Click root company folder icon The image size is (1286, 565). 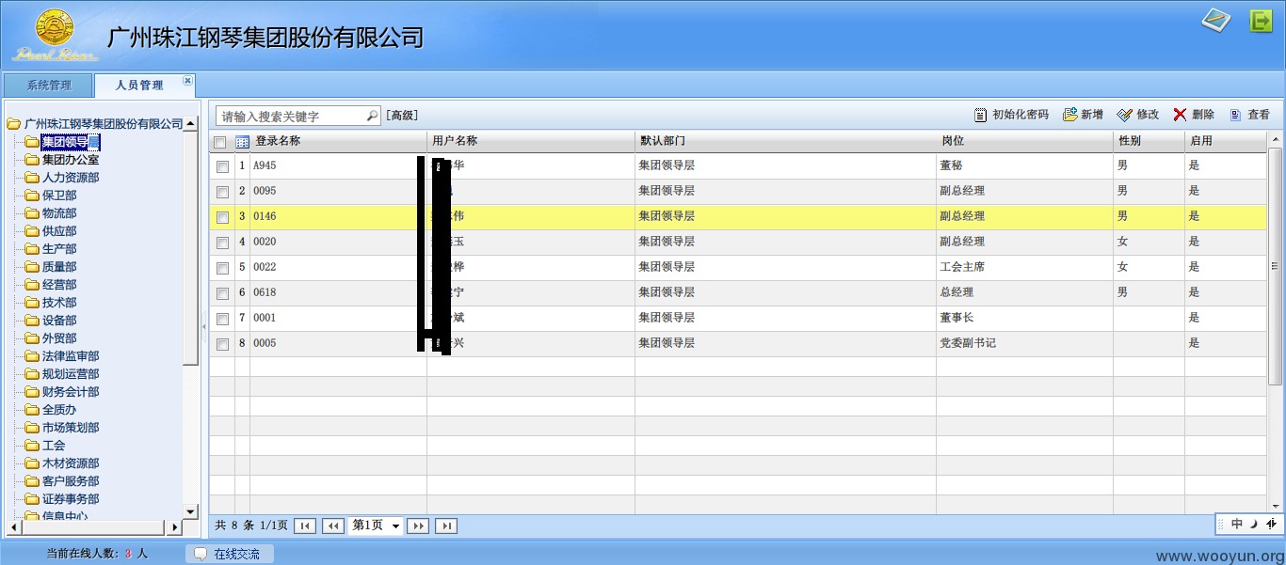(14, 124)
